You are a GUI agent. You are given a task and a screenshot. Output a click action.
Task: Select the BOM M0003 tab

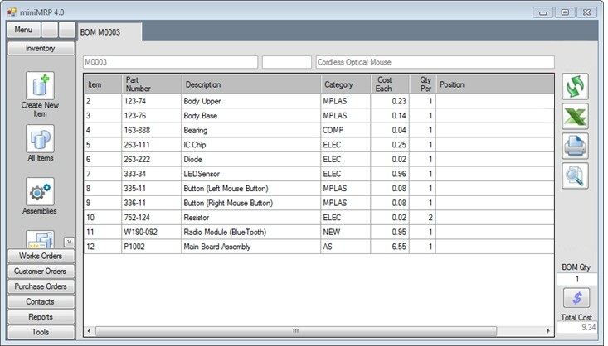tap(109, 31)
